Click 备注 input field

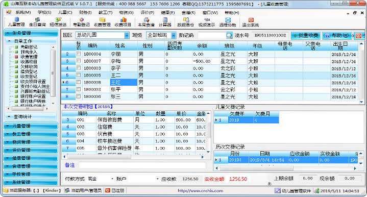[x=142, y=165]
